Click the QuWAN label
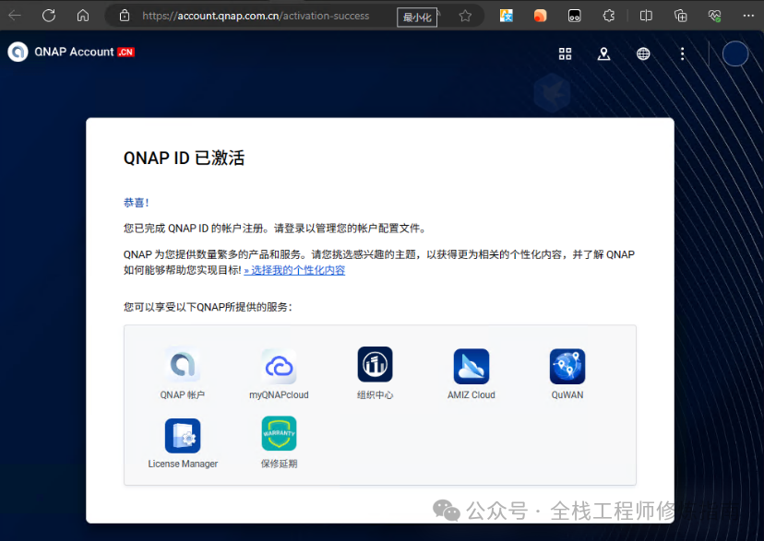Screen dimensions: 764x541 point(567,395)
